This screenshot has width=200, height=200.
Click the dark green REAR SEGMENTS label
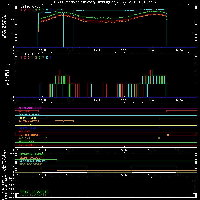tap(33, 195)
